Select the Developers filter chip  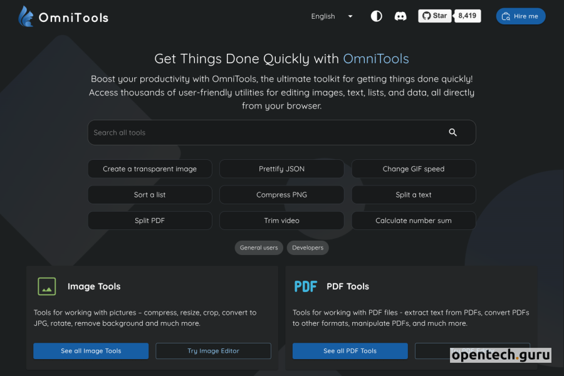coord(308,248)
